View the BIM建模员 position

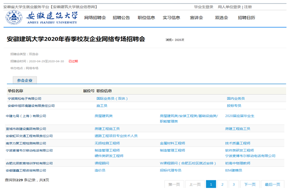(x=233, y=170)
